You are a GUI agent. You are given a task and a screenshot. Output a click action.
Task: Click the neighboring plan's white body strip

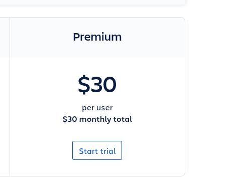(5, 116)
